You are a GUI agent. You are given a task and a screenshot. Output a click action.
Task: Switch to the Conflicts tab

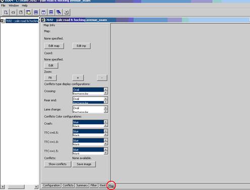(68, 185)
